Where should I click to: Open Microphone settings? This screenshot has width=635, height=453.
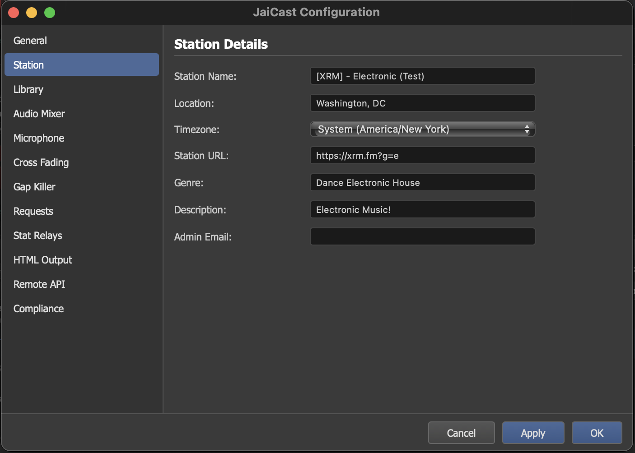81,138
